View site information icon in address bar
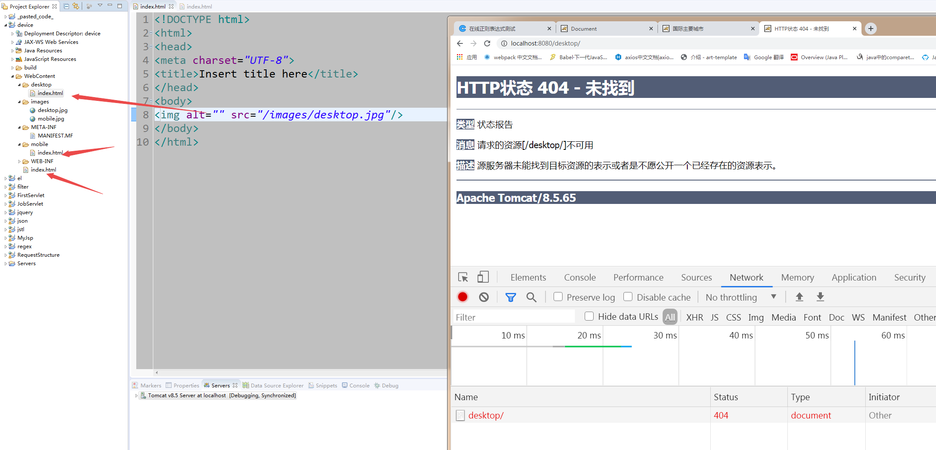 pos(504,43)
